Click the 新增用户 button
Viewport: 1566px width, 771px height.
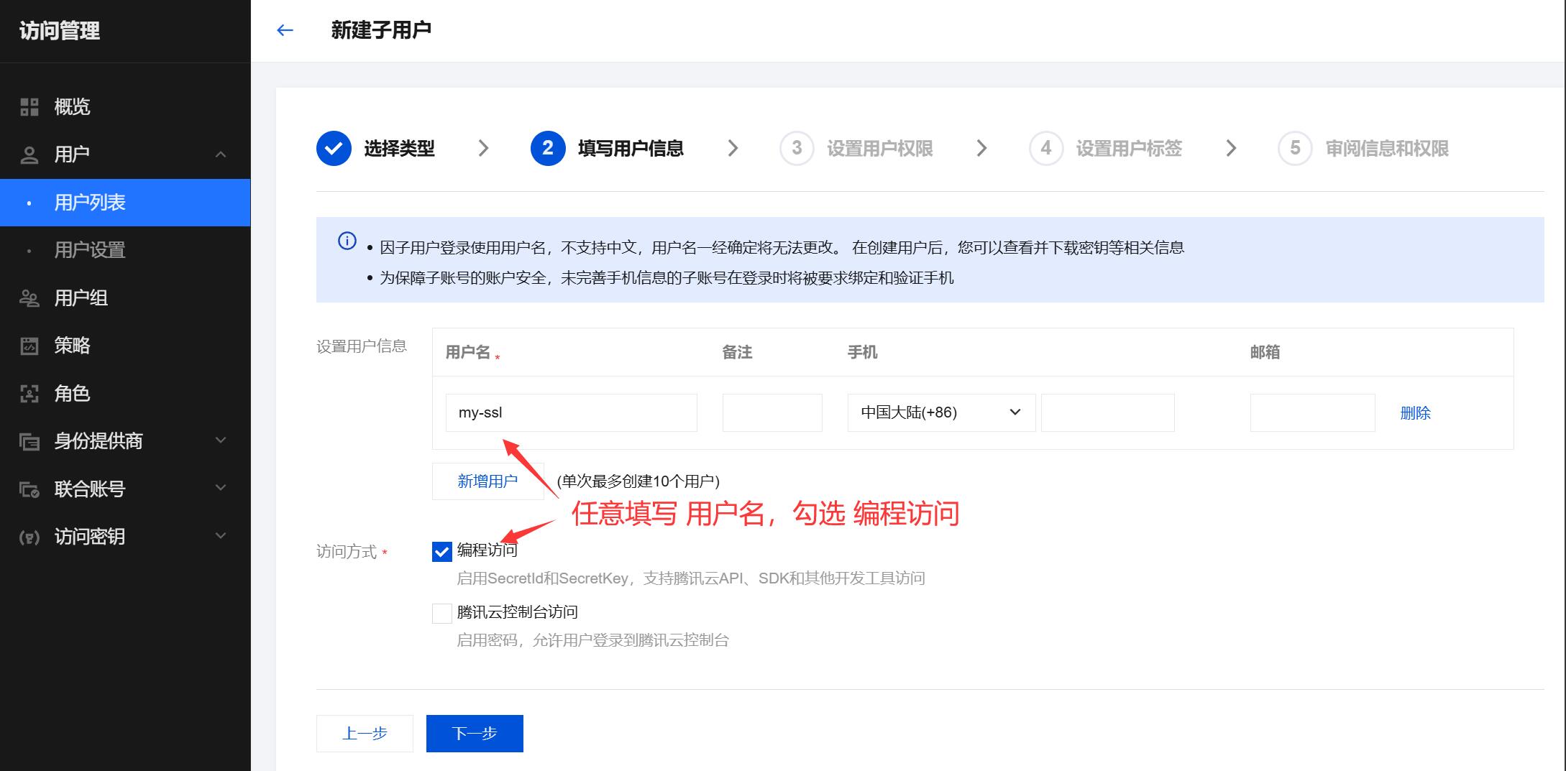pos(487,481)
